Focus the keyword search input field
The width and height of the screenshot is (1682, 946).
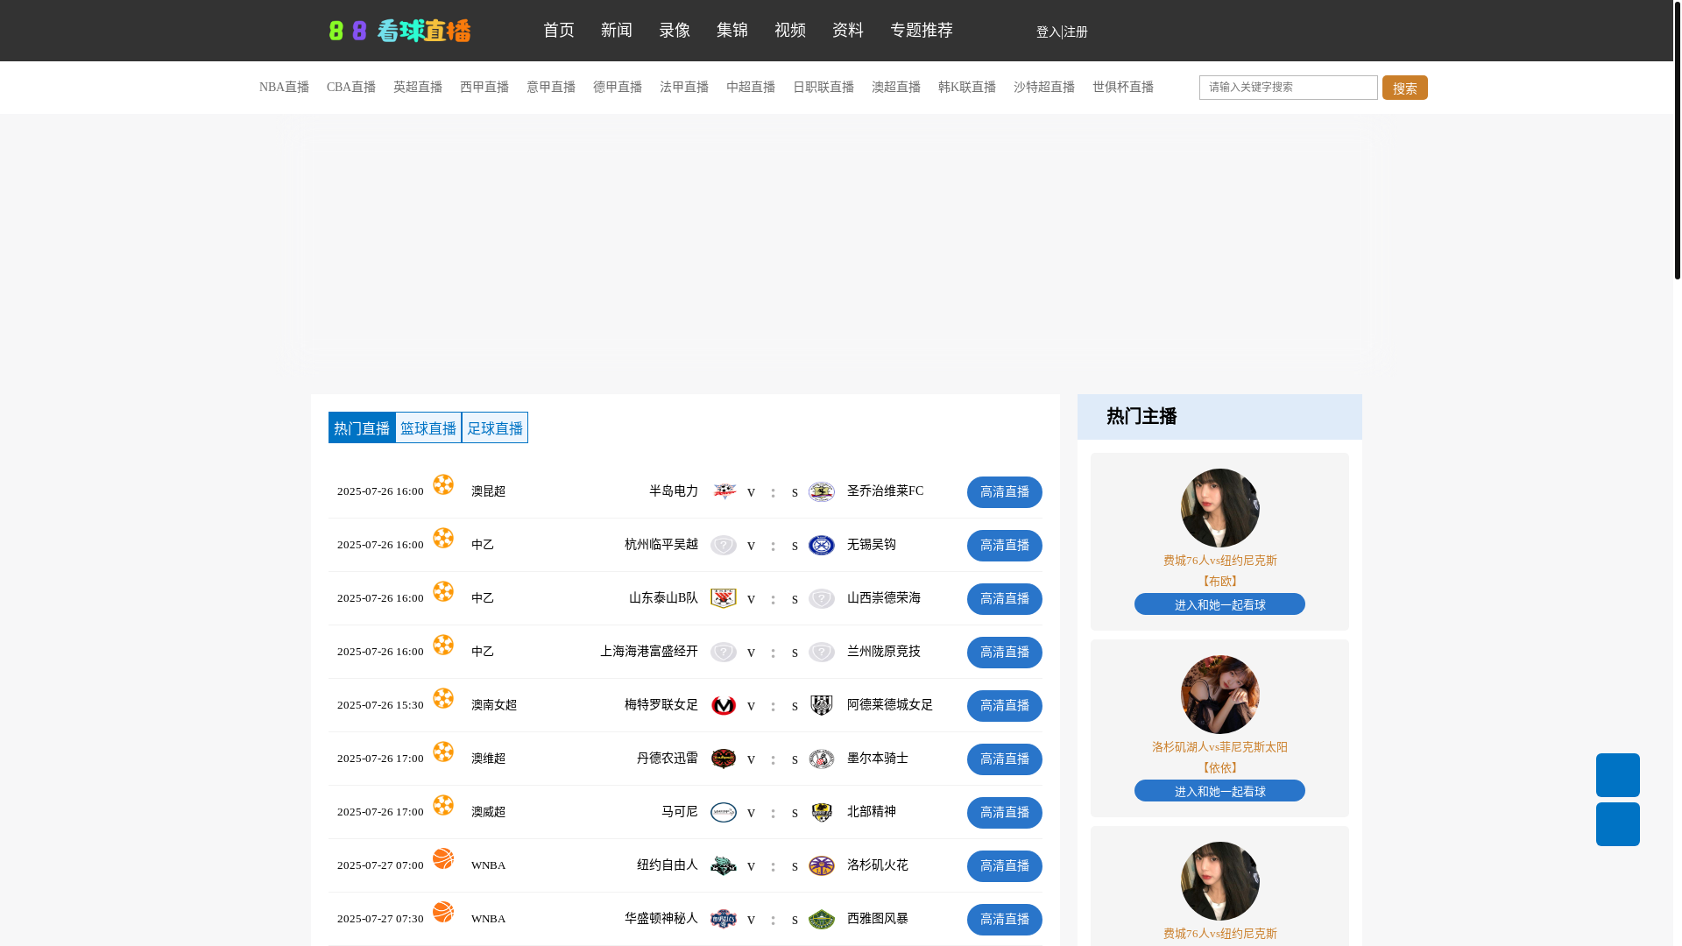1289,88
